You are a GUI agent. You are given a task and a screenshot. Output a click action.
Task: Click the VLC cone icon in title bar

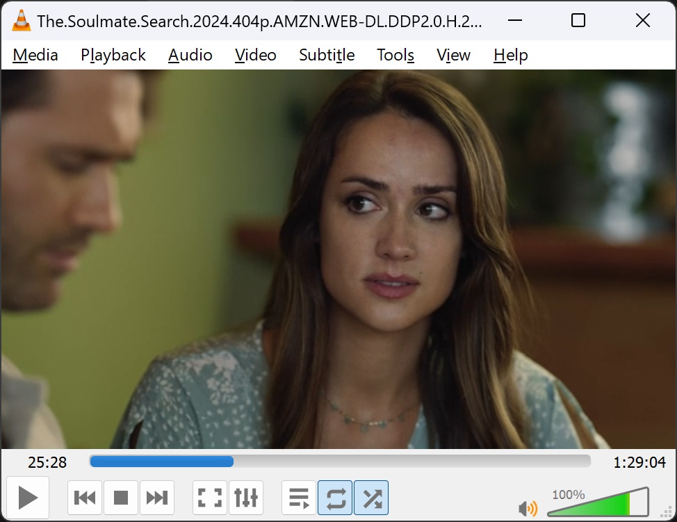21,20
